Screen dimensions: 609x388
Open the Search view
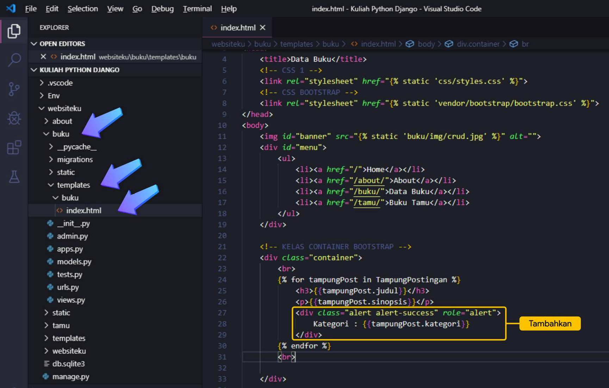[x=14, y=60]
